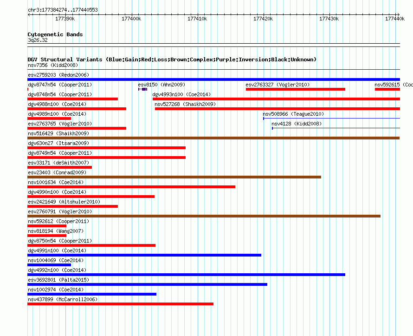Screen dimensions: 413x336
Task: Click the DGV Structural Variants track title
Action: [x=172, y=59]
